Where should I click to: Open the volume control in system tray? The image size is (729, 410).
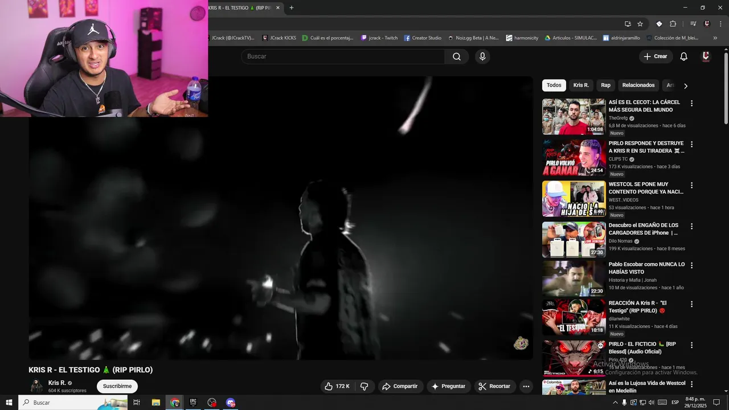pyautogui.click(x=652, y=403)
